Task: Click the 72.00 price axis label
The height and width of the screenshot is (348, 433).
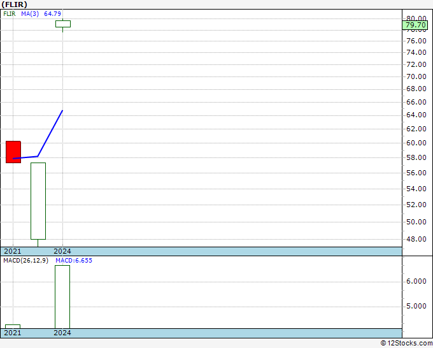Action: coord(416,64)
